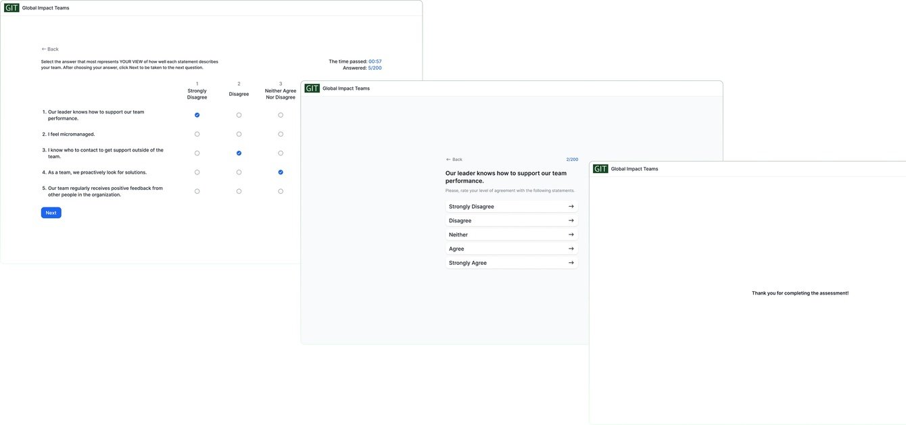Select Strongly Disagree for outside support contact statement
The image size is (906, 425).
[197, 153]
